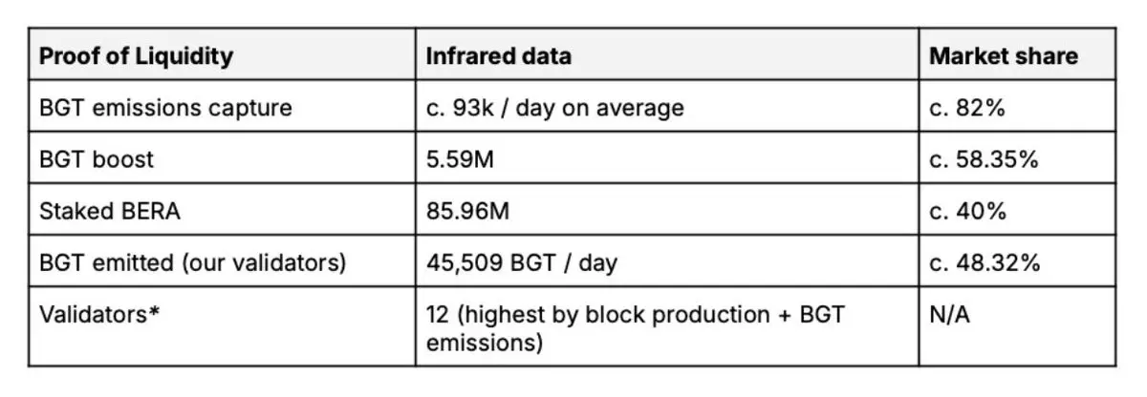Screen dimensions: 1147x397
Task: Select the N/A market share cell
Action: click(1017, 326)
